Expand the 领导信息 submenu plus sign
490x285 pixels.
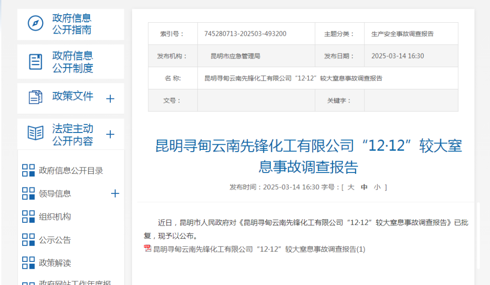click(x=115, y=194)
